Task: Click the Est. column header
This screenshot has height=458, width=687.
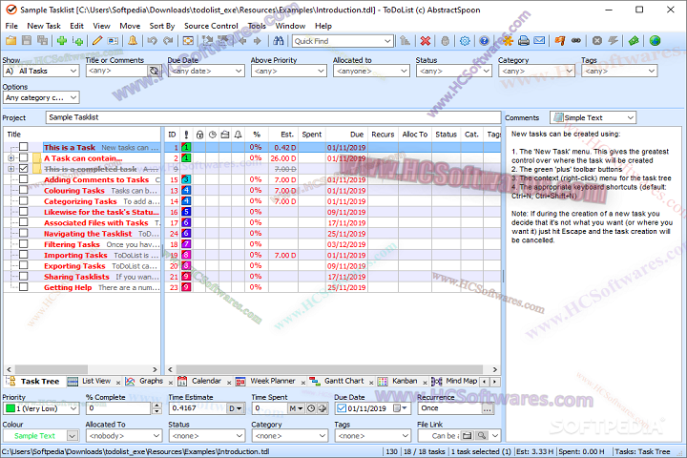Action: click(284, 135)
